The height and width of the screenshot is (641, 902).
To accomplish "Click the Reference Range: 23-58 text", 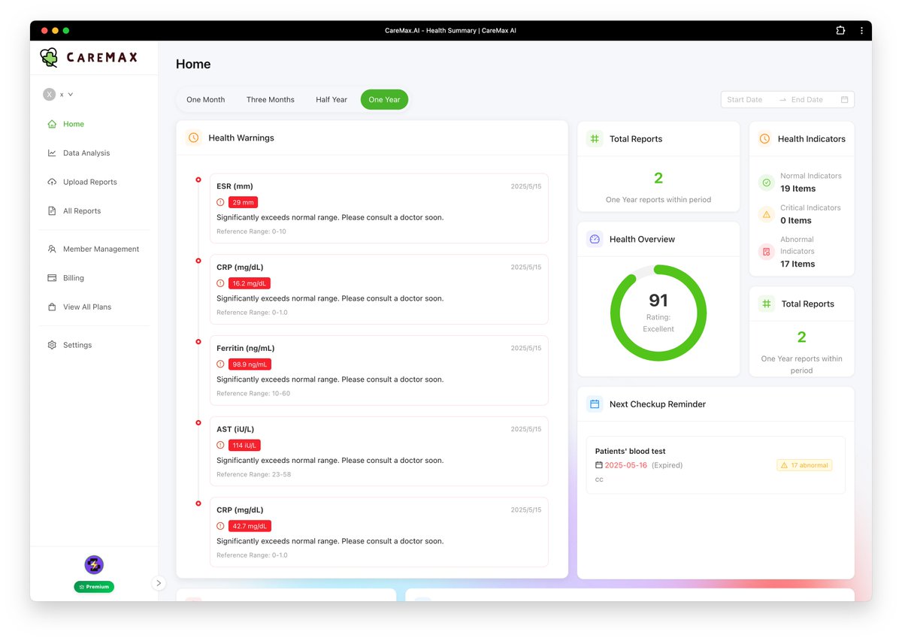I will point(253,475).
